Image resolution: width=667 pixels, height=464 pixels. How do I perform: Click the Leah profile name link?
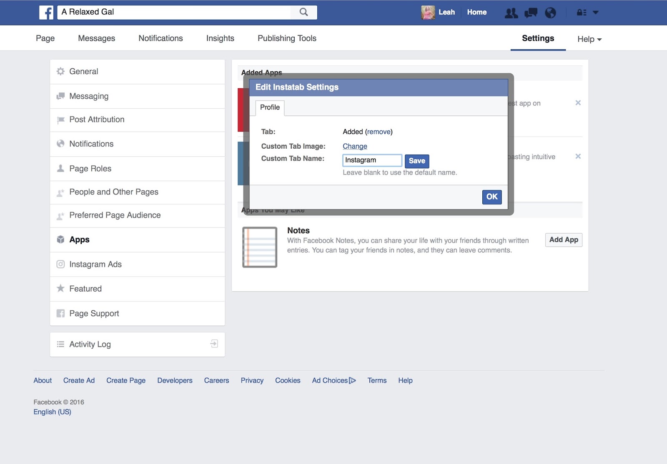click(x=446, y=12)
